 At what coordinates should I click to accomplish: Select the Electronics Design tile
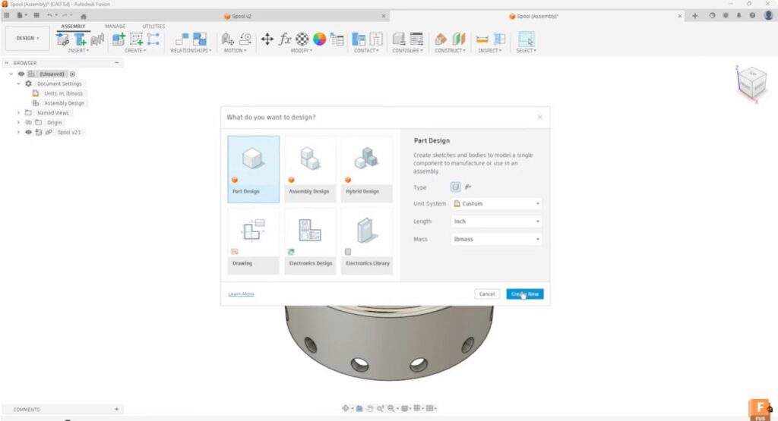pyautogui.click(x=310, y=241)
